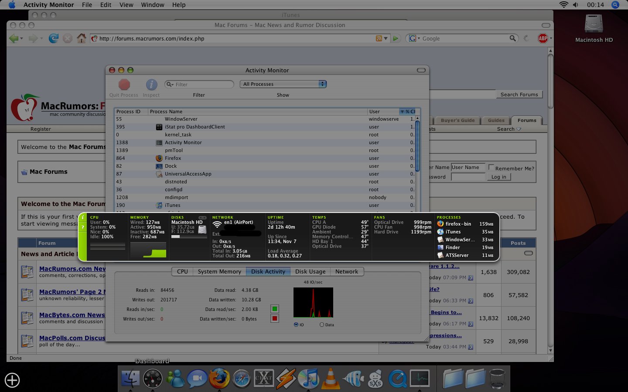
Task: Open the MacBytes.com News forum link
Action: (72, 315)
